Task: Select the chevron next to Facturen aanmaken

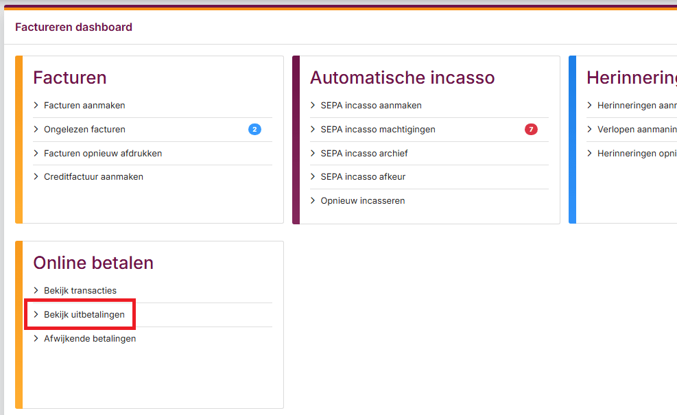Action: (x=36, y=105)
